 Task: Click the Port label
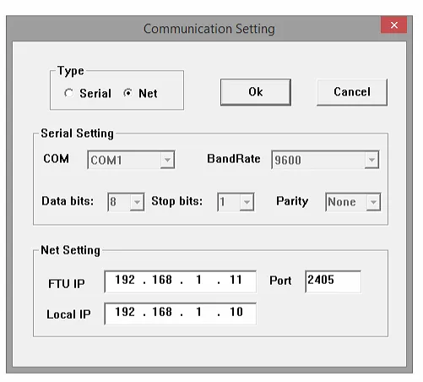tap(280, 281)
